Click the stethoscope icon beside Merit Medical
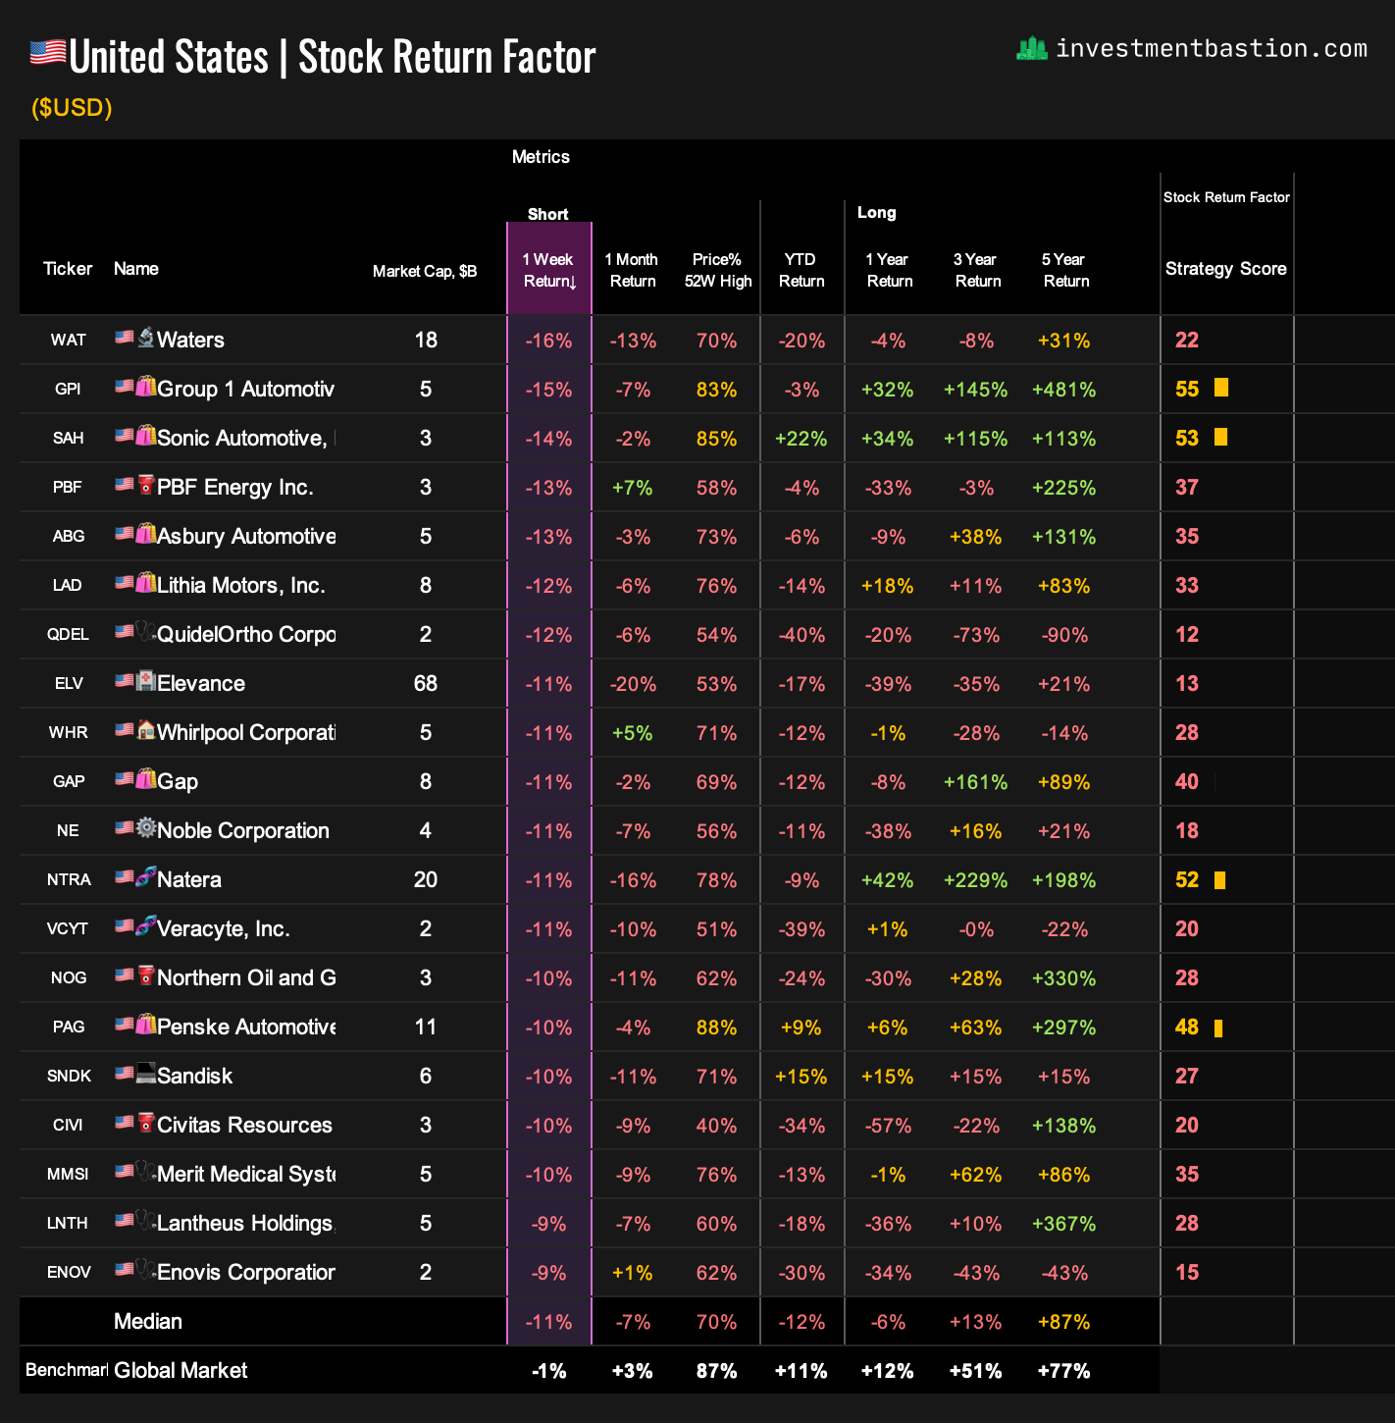The image size is (1395, 1423). 146,1172
